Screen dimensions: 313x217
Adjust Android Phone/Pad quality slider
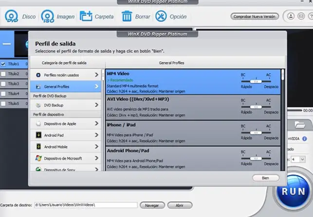[256, 158]
